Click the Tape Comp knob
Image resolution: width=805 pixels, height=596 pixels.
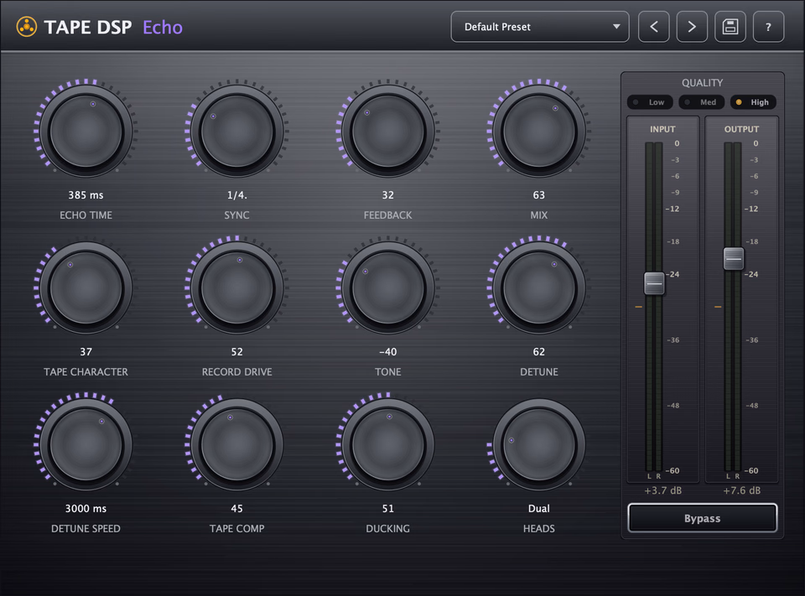[x=236, y=445]
